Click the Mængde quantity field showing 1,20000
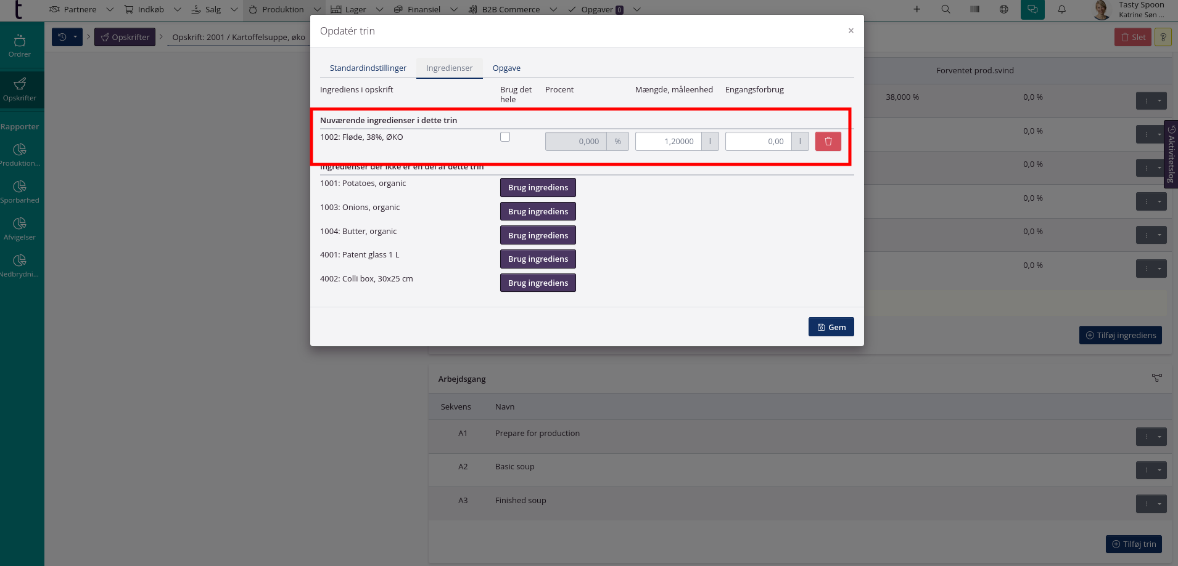This screenshot has width=1178, height=566. click(x=669, y=142)
